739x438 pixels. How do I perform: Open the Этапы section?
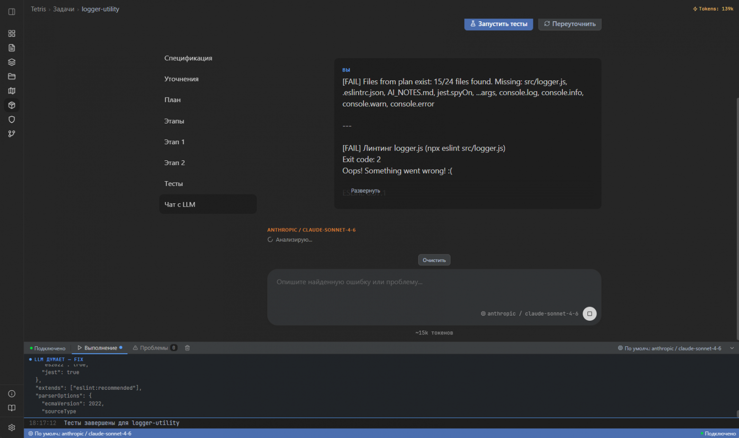208,121
